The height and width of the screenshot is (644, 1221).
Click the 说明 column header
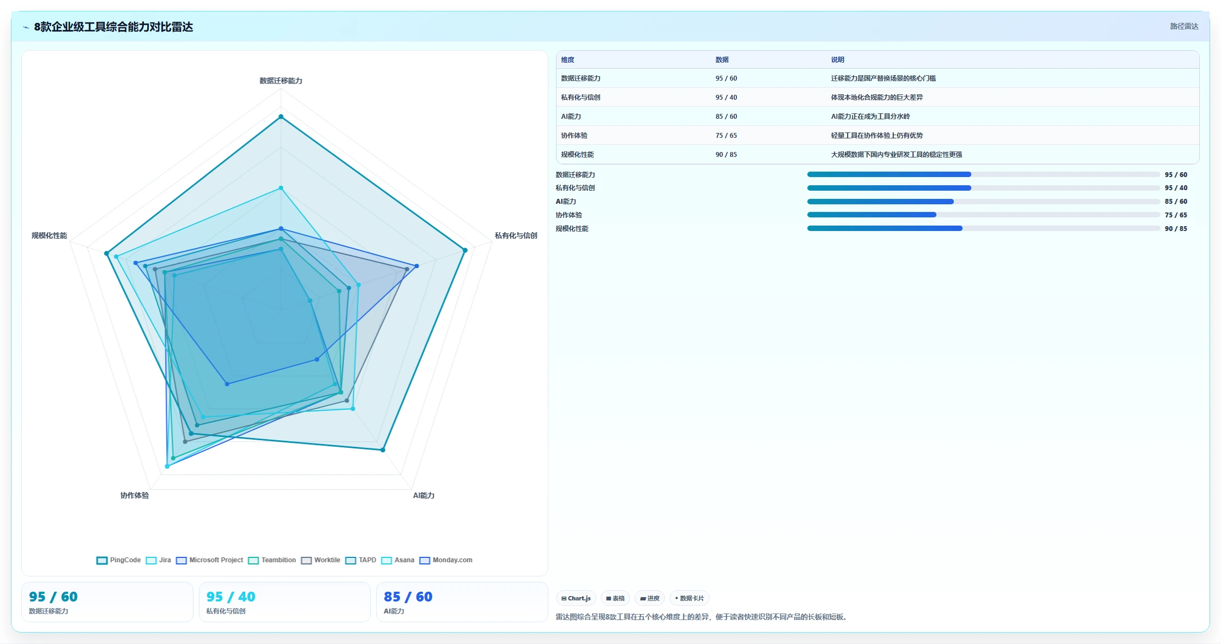pyautogui.click(x=837, y=60)
